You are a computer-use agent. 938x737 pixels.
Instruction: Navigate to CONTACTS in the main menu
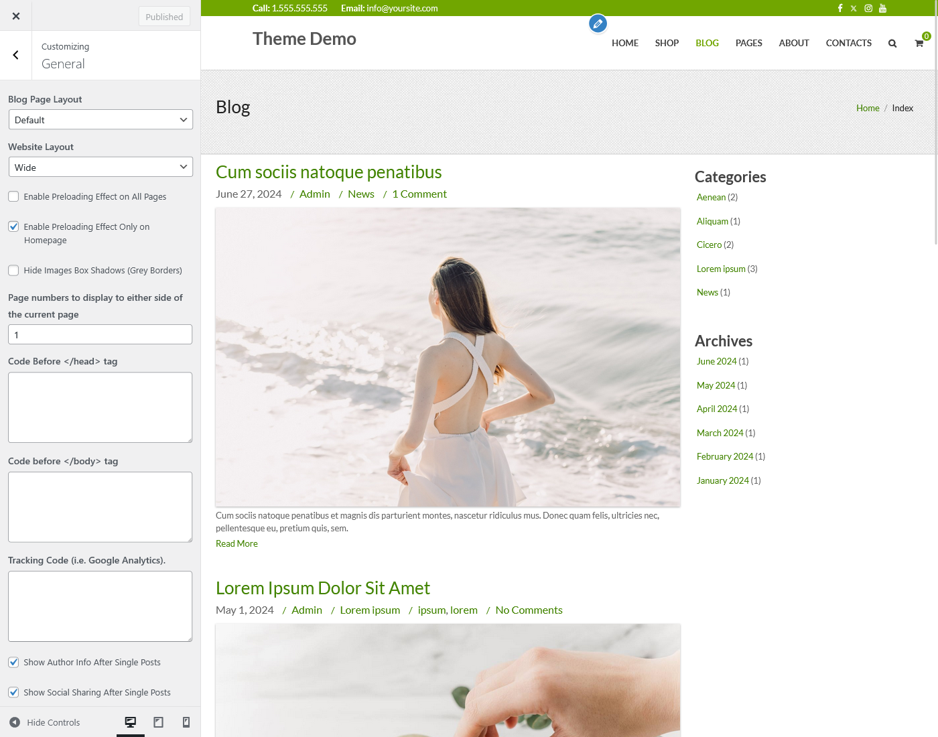(848, 43)
